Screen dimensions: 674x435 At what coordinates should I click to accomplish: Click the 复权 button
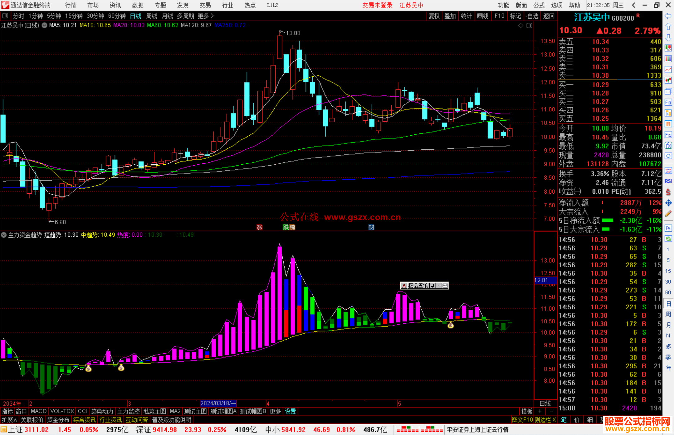[x=434, y=16]
